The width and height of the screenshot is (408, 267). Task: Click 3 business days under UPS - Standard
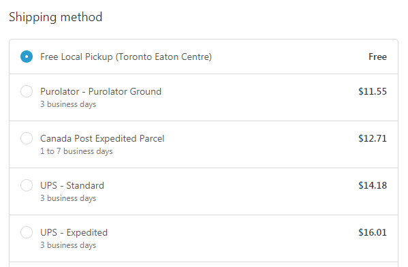pos(68,198)
